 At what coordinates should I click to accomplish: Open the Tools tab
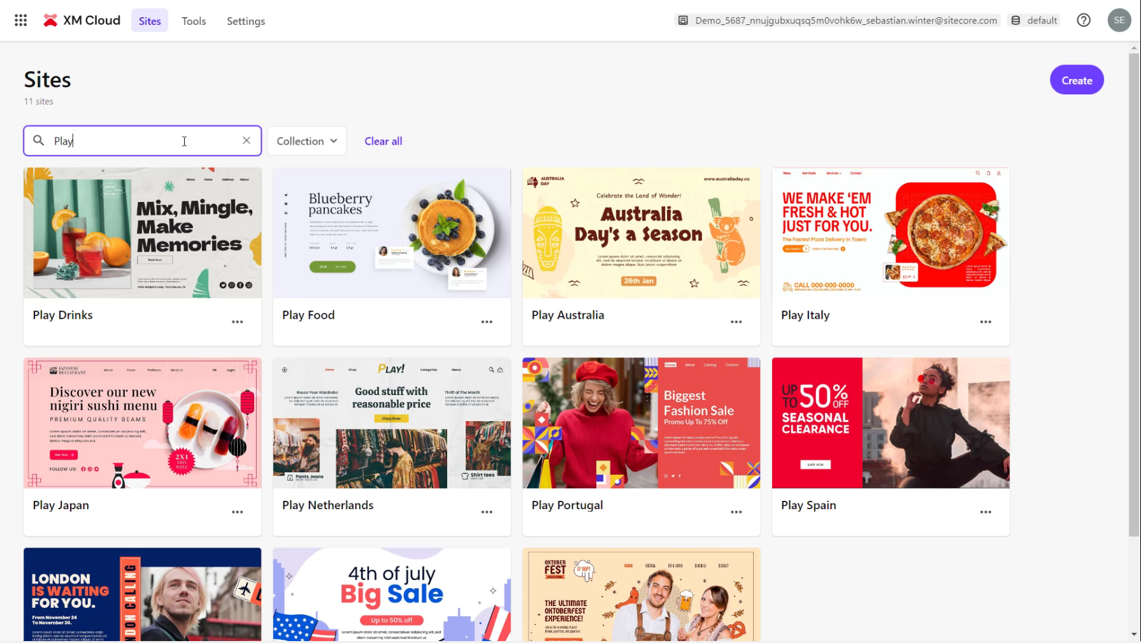coord(194,21)
